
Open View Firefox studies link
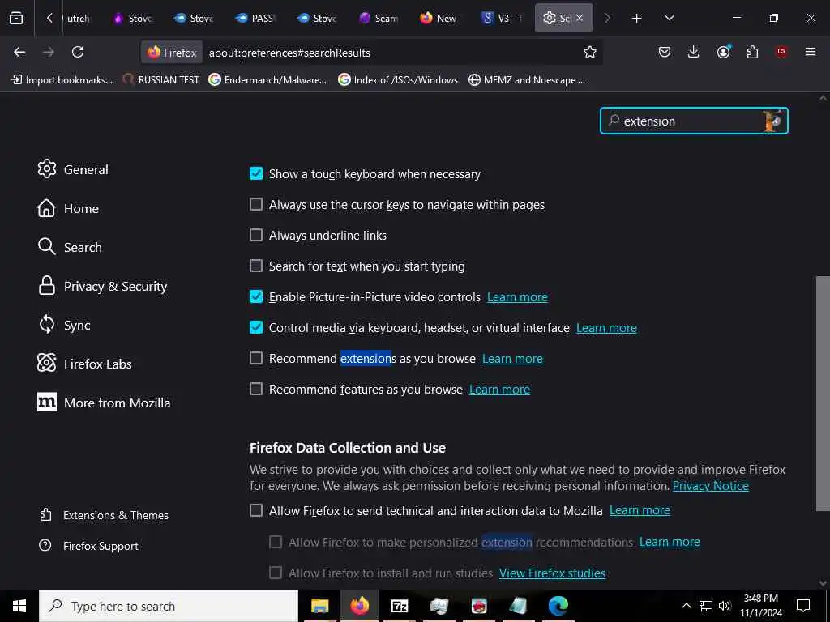coord(552,573)
